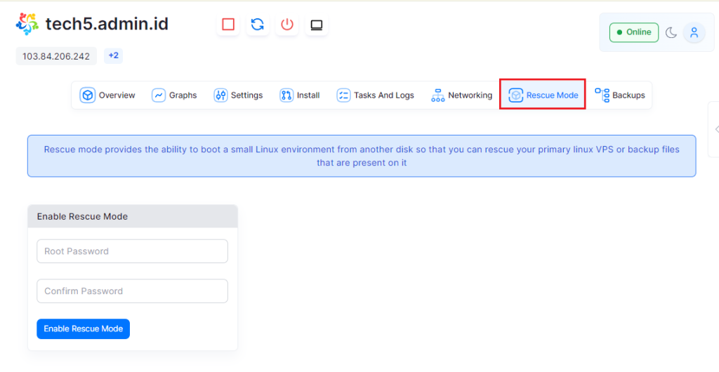Click the red Stop VPS square icon
719x372 pixels.
click(228, 25)
